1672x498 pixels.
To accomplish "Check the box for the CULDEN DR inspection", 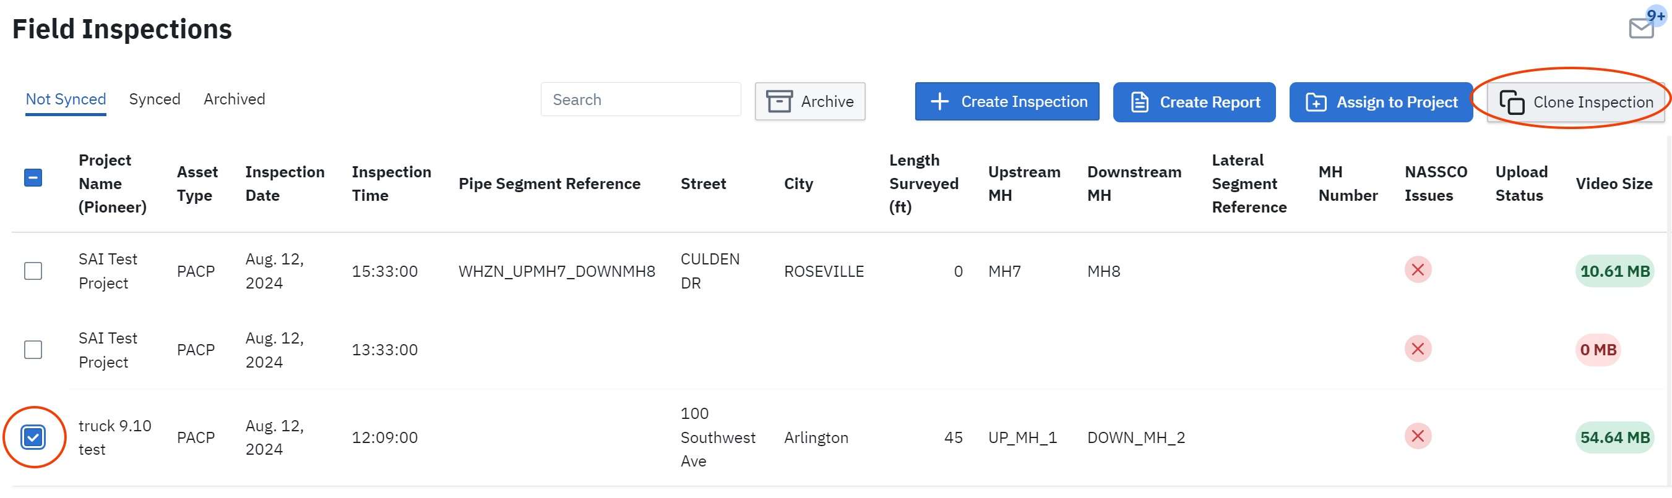I will click(x=33, y=271).
